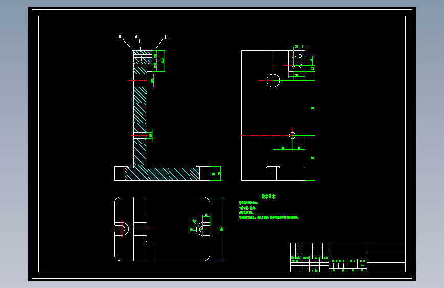The width and height of the screenshot is (444, 288).
Task: Click the large circular hole in the right view
Action: coord(273,80)
